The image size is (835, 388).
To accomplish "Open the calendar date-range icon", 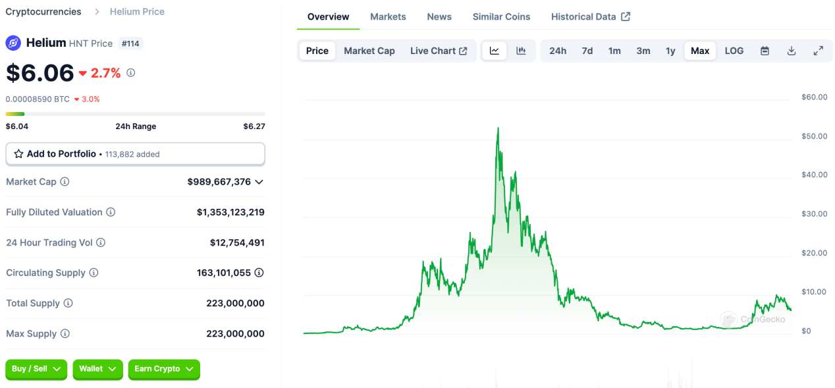I will (765, 50).
